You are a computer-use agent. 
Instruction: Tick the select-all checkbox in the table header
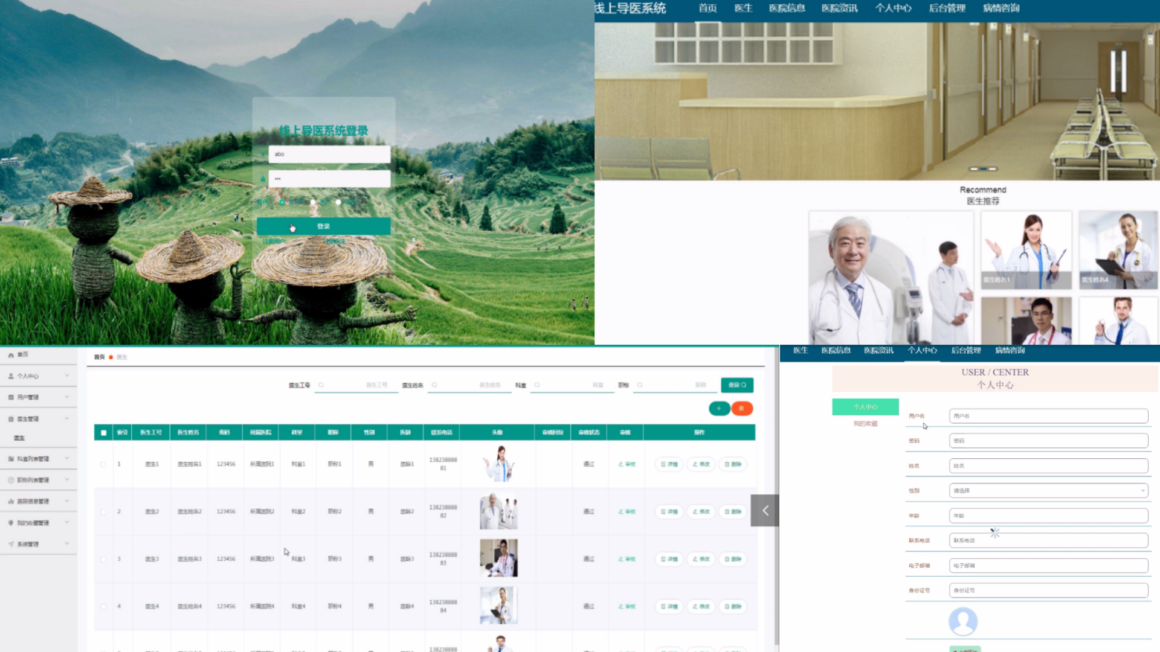[x=103, y=433]
